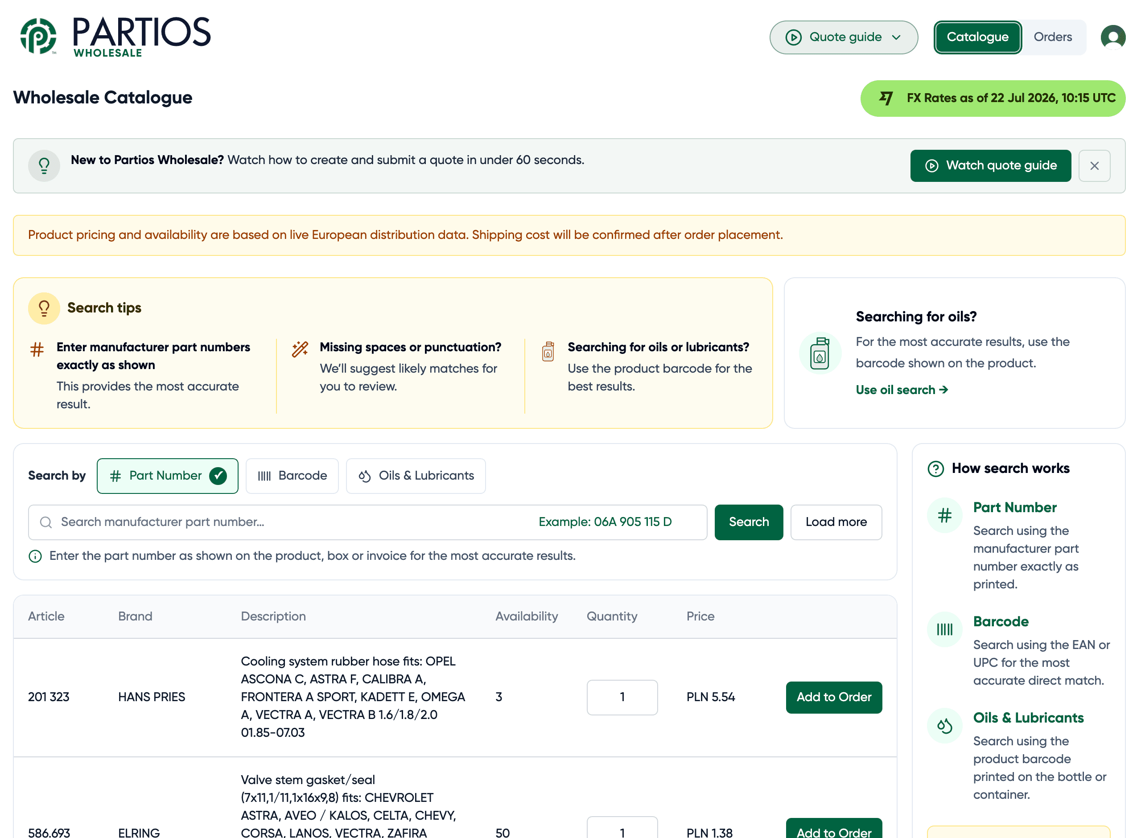Click the hash icon beside part numbers tip
1137x838 pixels.
click(x=37, y=349)
